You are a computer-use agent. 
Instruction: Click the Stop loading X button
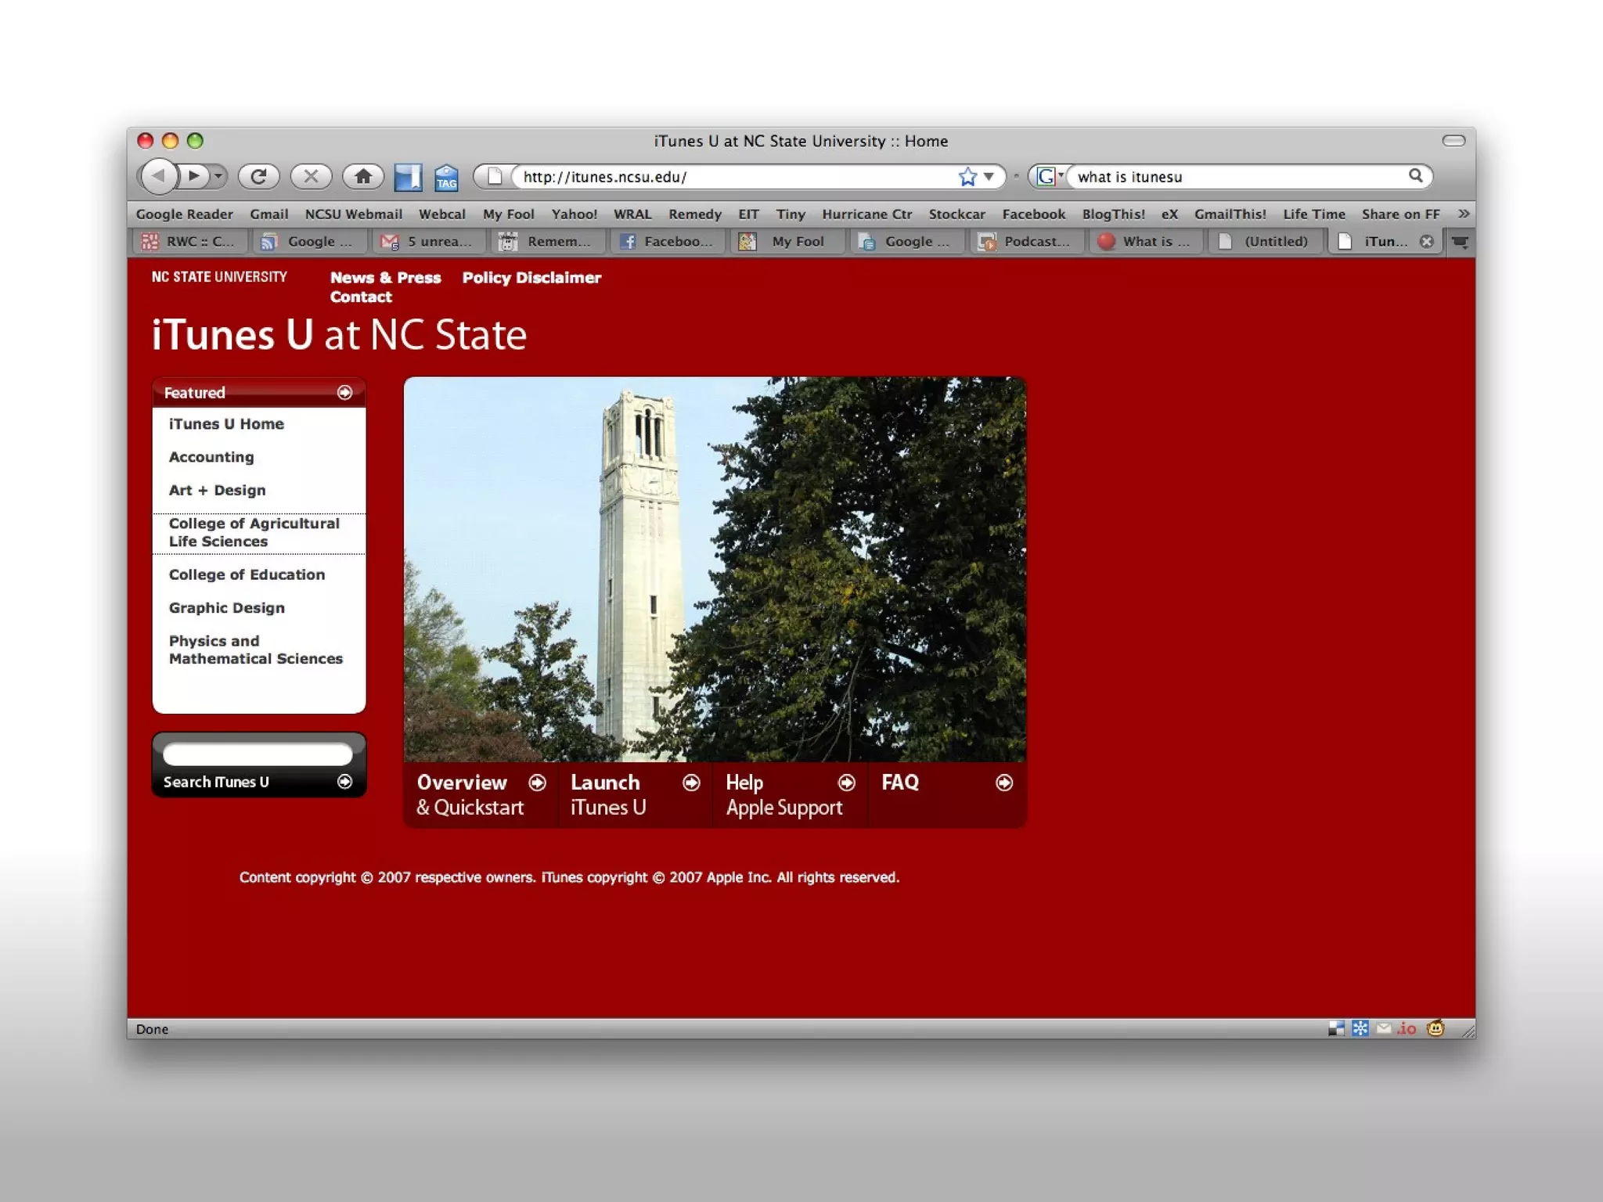311,177
